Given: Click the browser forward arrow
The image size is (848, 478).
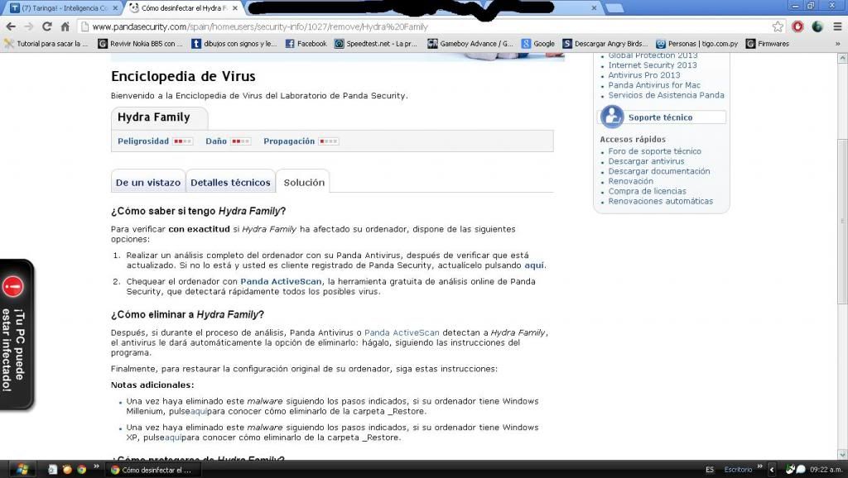Looking at the screenshot, I should point(29,26).
